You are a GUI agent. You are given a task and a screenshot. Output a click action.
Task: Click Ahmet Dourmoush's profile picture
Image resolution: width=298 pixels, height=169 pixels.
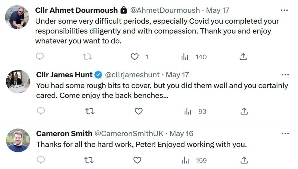(x=17, y=17)
